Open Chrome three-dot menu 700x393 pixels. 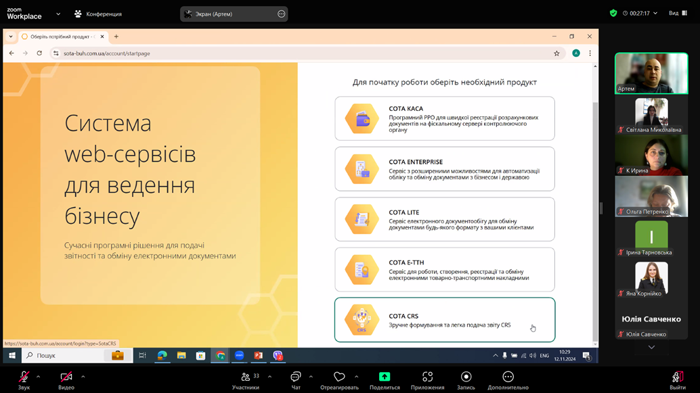(590, 53)
